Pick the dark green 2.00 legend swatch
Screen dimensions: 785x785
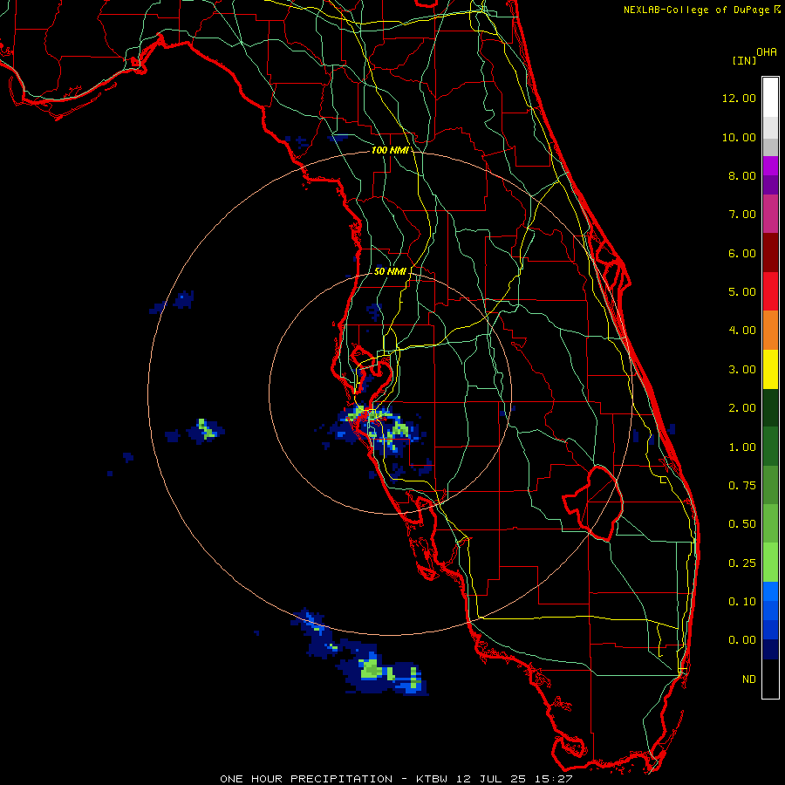[770, 407]
